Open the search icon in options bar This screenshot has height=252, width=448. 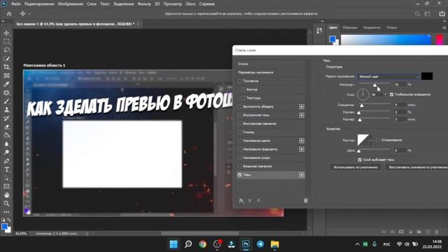(x=417, y=14)
